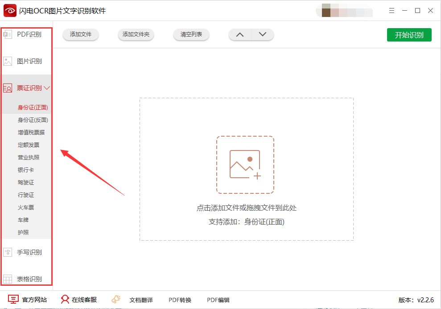441x309 pixels.
Task: Close the OCR window
Action: (x=430, y=11)
